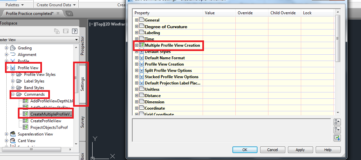The height and width of the screenshot is (160, 361).
Task: Collapse the Commands folder
Action: (x=13, y=94)
